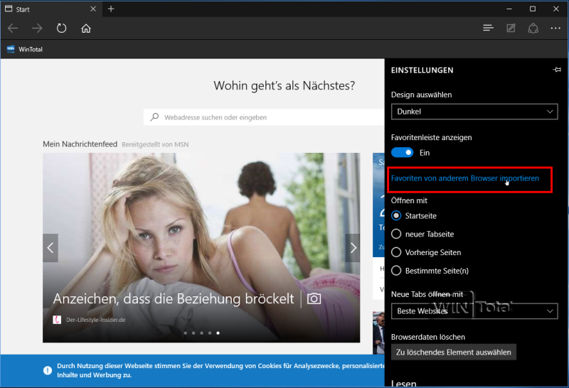
Task: Select the Startseite radio option
Action: [396, 216]
